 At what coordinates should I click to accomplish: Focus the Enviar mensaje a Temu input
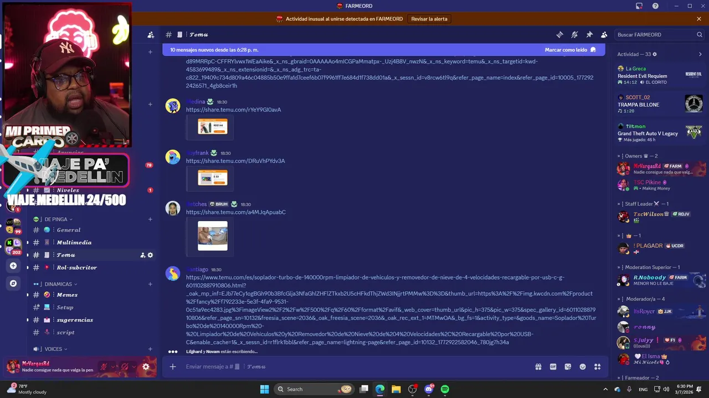354,366
